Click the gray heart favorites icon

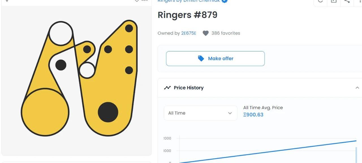[x=206, y=33]
